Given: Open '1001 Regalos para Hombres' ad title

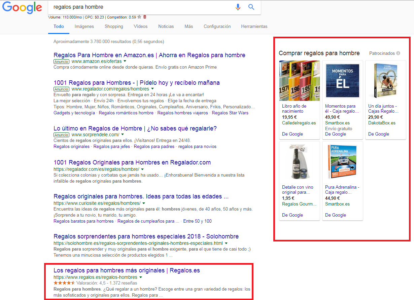Looking at the screenshot, I should coord(137,83).
